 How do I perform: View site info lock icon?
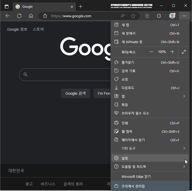point(45,16)
